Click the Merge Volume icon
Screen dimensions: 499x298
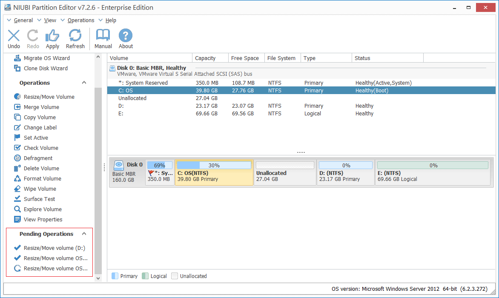tap(17, 107)
